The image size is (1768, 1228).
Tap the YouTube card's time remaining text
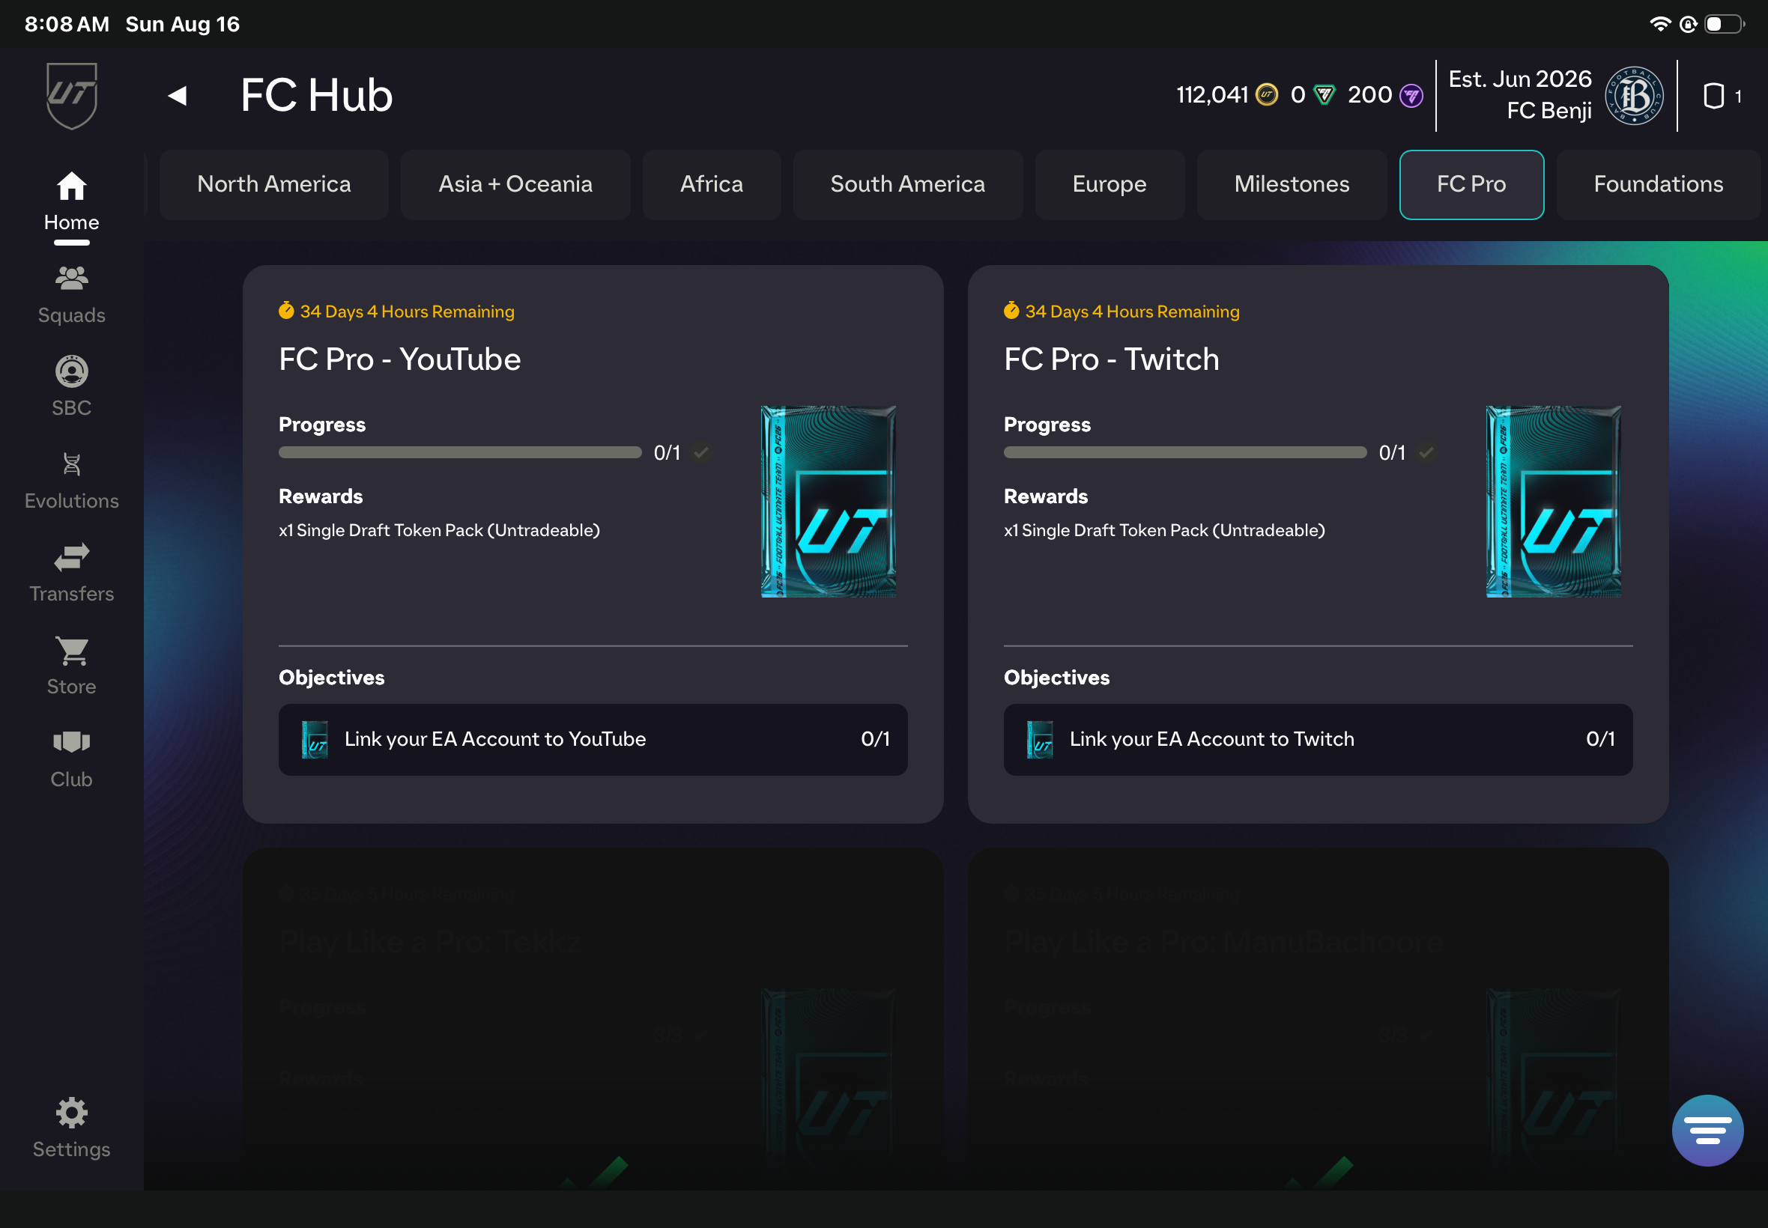tap(408, 311)
